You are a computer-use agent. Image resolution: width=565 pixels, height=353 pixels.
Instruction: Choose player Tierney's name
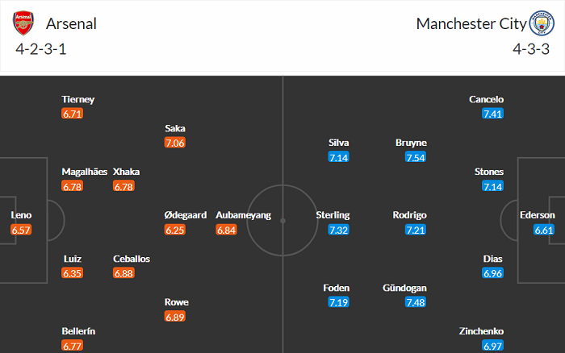click(78, 99)
